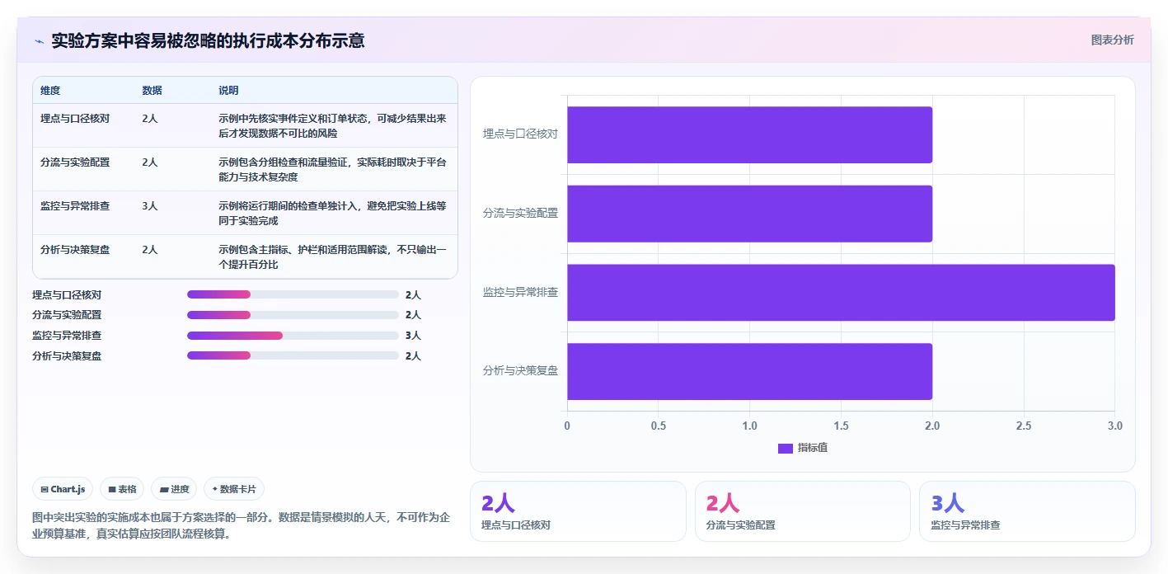Click the 分流与实验配置 chart axis label
The image size is (1168, 574).
click(x=520, y=213)
